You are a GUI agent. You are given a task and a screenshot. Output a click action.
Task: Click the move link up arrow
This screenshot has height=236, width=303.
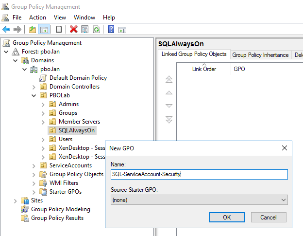[x=169, y=93]
